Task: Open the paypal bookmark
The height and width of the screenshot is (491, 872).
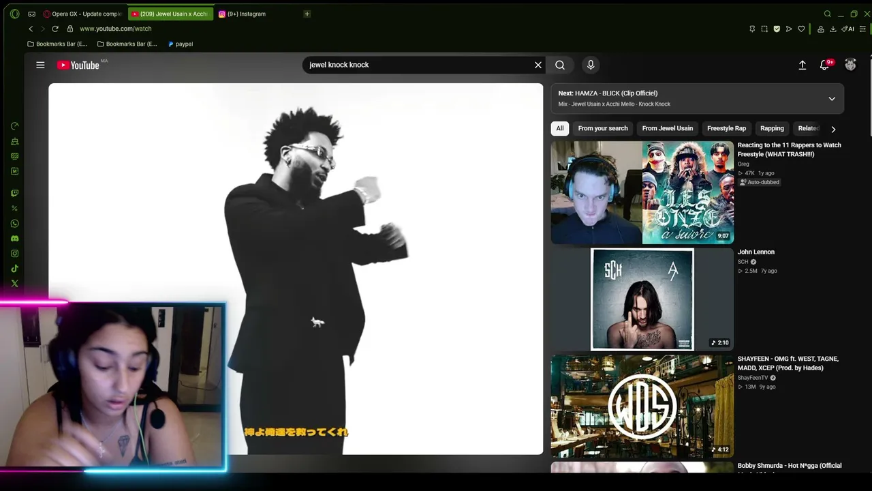Action: coord(181,44)
